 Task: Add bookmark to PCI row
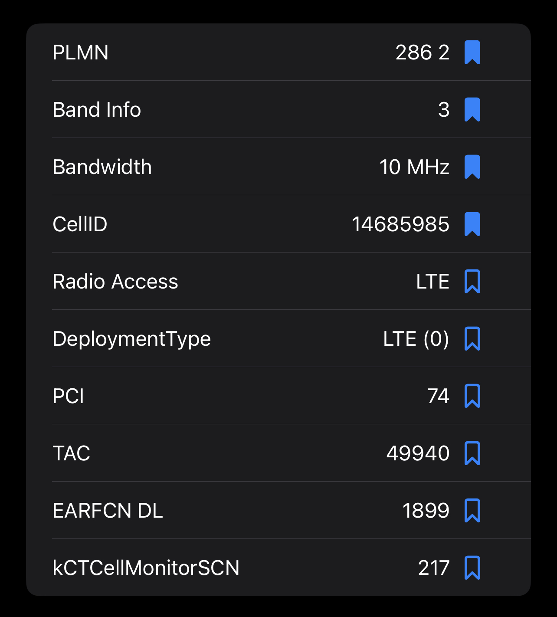coord(472,396)
